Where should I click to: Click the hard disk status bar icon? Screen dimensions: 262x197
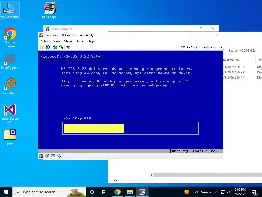[x=53, y=156]
